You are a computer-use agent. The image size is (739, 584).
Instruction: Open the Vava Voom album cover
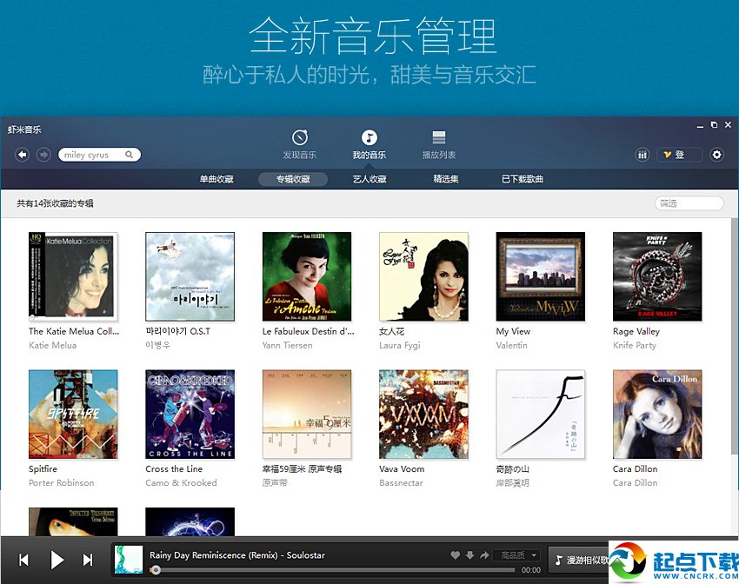423,414
